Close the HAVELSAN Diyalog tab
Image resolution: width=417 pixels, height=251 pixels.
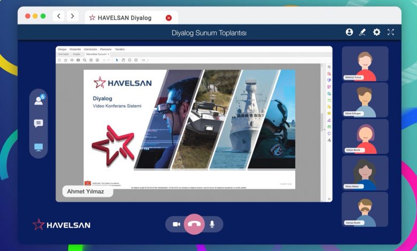[169, 18]
